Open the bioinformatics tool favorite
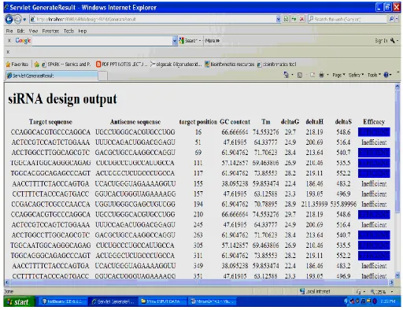The height and width of the screenshot is (310, 403). pyautogui.click(x=277, y=64)
